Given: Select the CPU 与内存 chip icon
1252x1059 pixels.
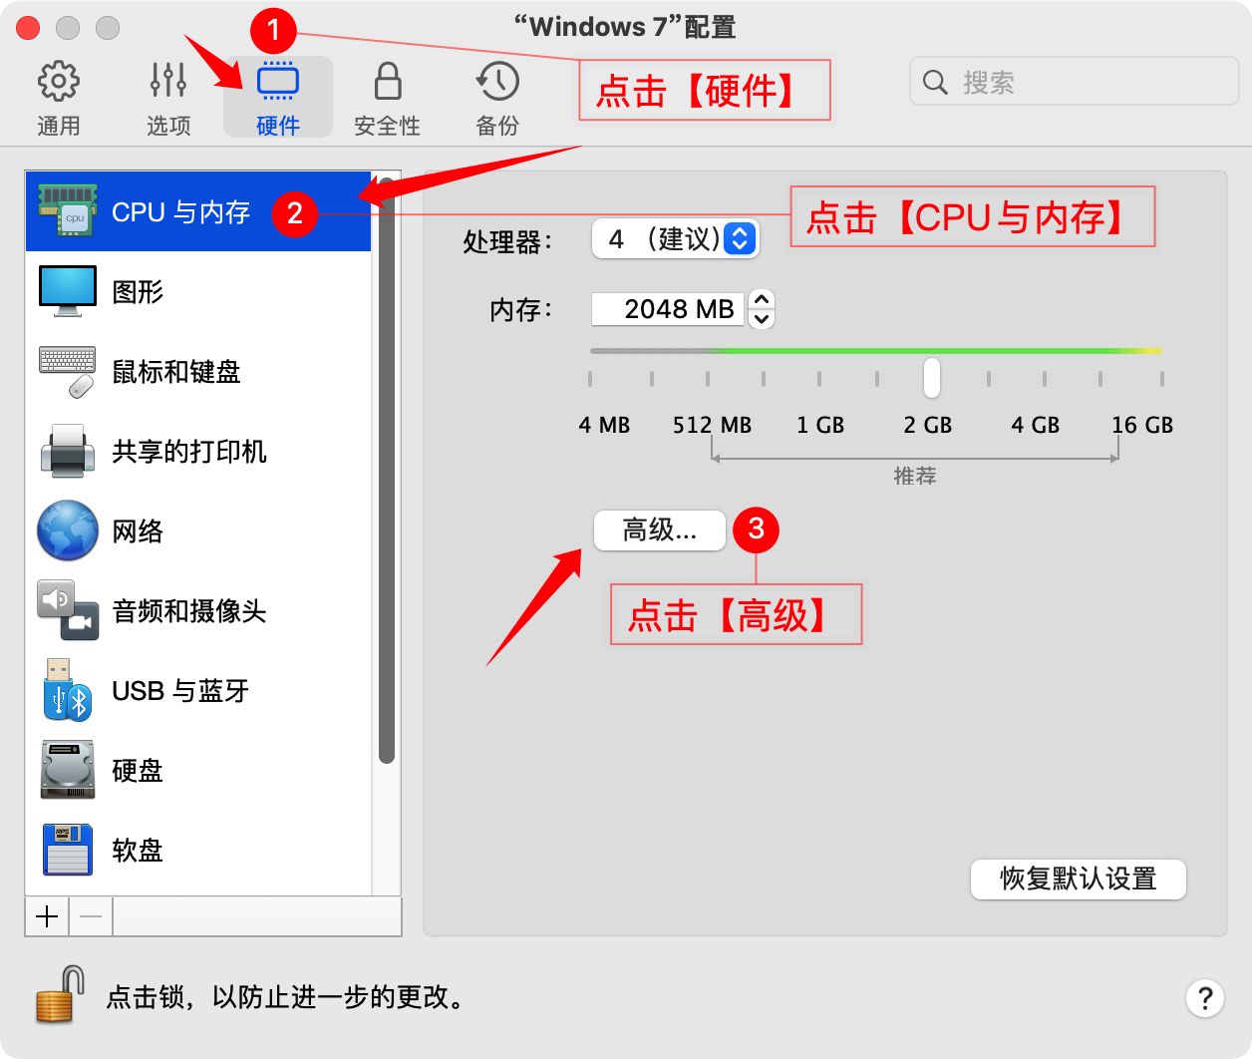Looking at the screenshot, I should click(x=67, y=210).
